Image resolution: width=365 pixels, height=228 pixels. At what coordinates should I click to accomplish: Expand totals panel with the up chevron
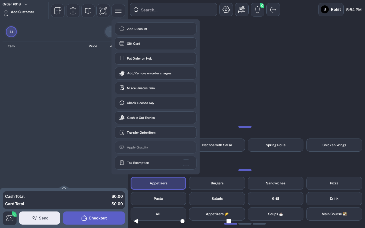click(64, 188)
